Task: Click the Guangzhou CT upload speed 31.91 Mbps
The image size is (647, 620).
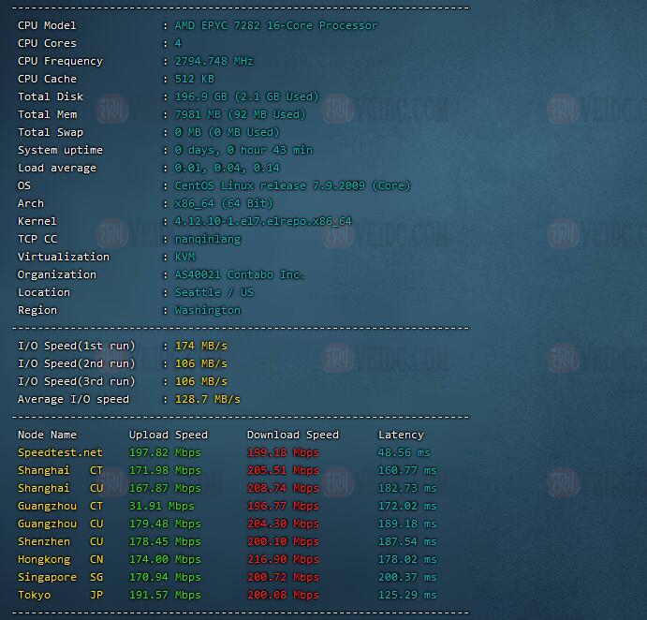Action: (x=161, y=506)
